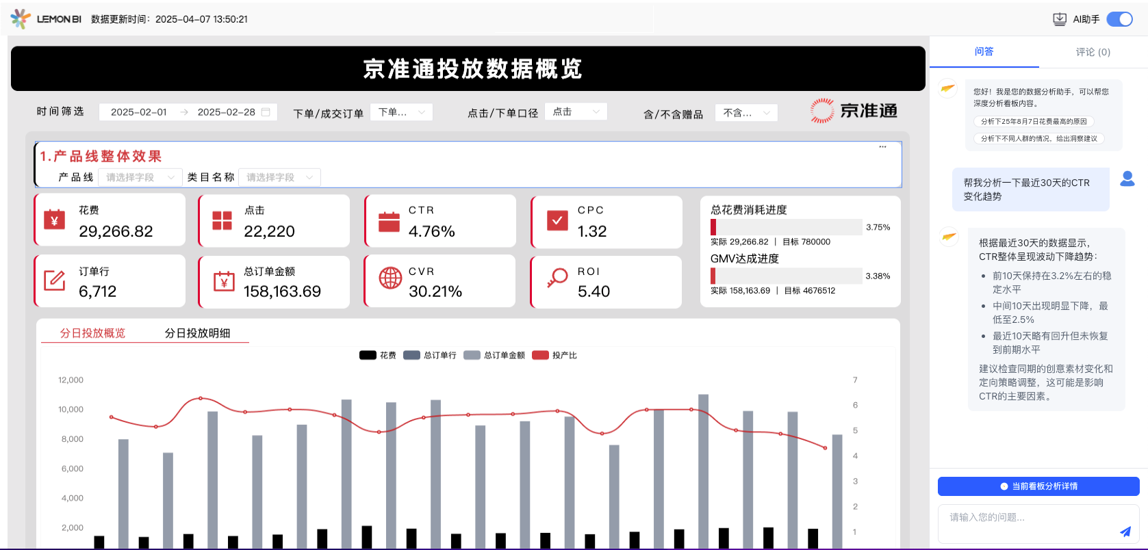Click the user avatar icon in chat
The width and height of the screenshot is (1148, 550).
click(1127, 179)
